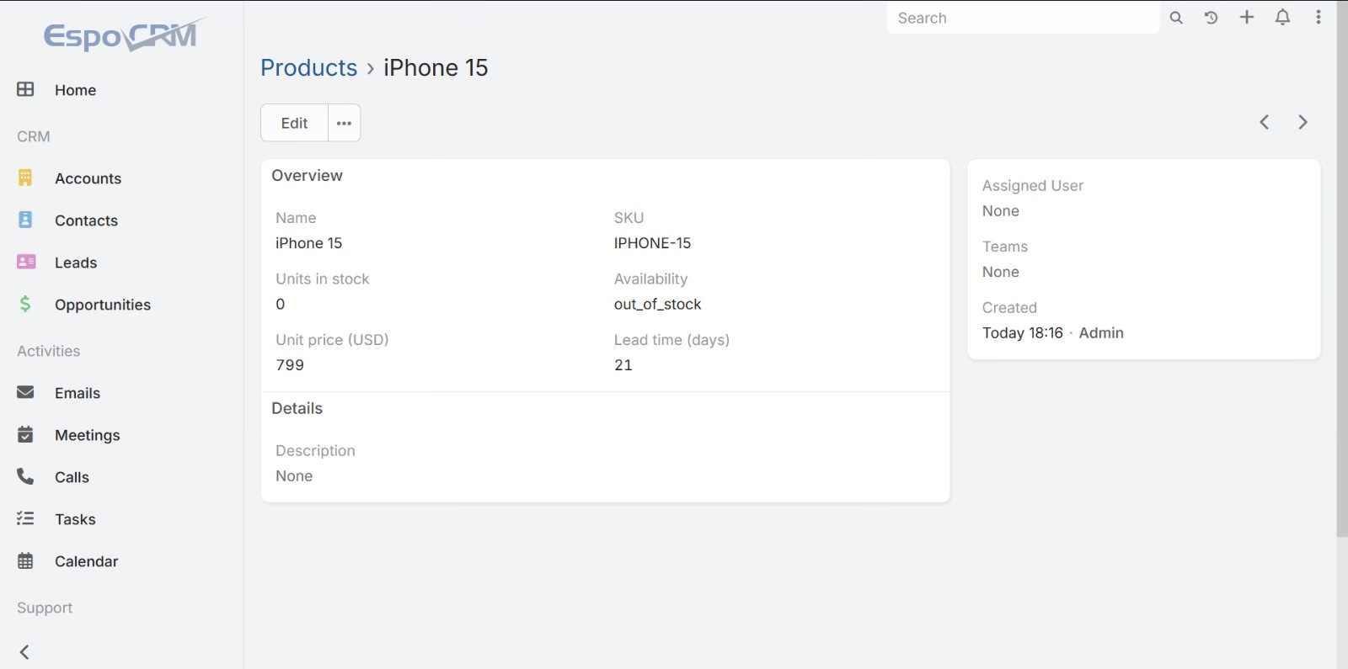Focus the global Search field

[1023, 18]
